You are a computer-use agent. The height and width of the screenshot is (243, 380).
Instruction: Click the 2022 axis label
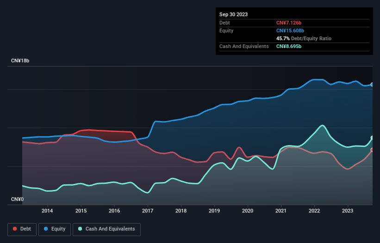[x=314, y=211]
